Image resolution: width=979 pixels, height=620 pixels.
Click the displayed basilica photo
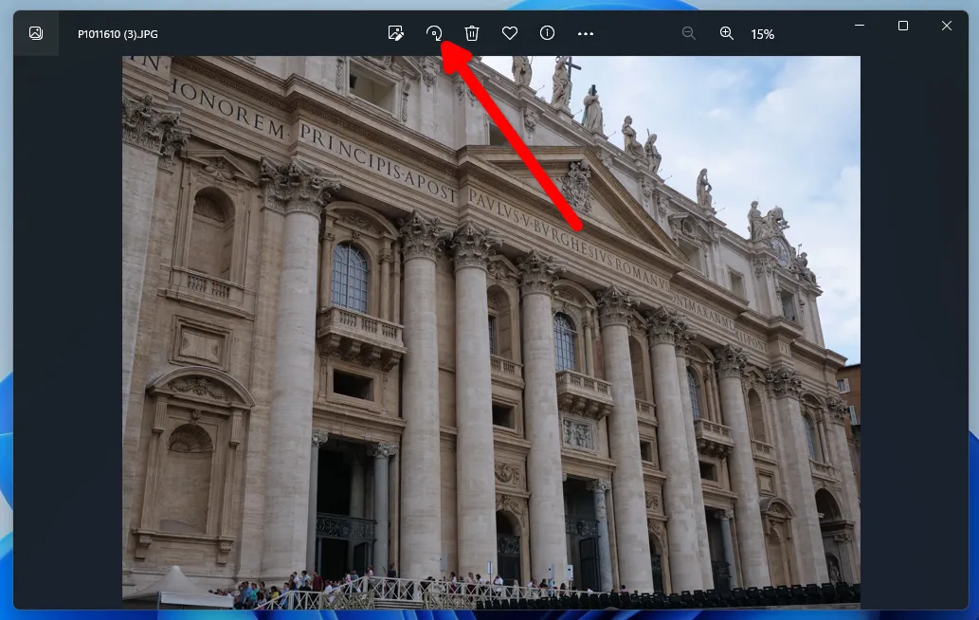491,332
